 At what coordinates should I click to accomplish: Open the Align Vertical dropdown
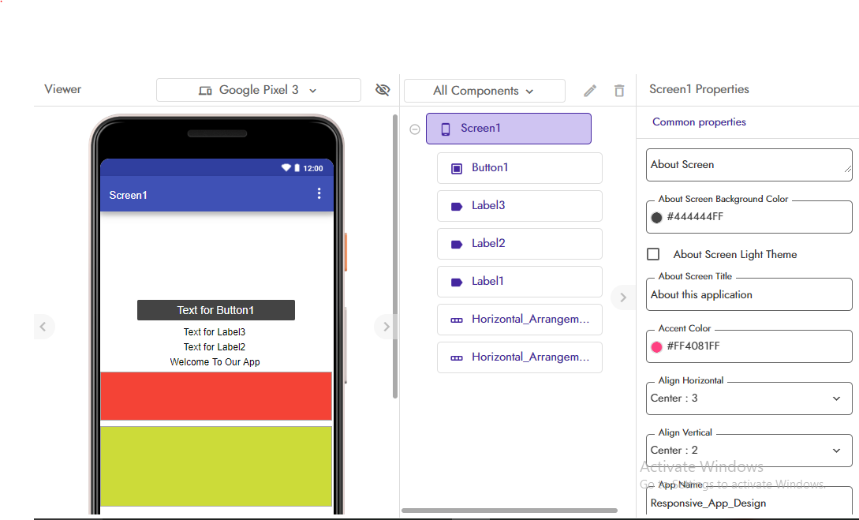pos(749,451)
